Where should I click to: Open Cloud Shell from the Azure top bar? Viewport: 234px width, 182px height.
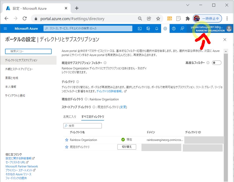click(139, 28)
